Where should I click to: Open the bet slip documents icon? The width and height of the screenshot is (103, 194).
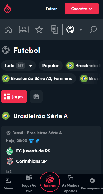tap(55, 29)
